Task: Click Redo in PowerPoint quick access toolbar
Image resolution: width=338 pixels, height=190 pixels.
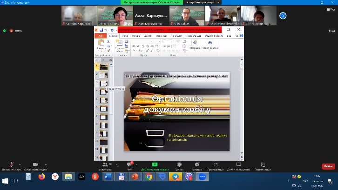Action: pyautogui.click(x=112, y=30)
